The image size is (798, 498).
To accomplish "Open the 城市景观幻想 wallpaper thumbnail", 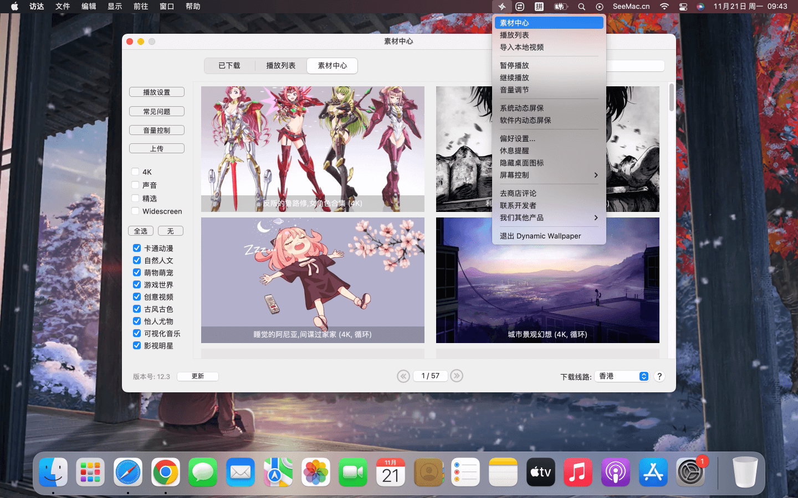I will click(x=548, y=280).
